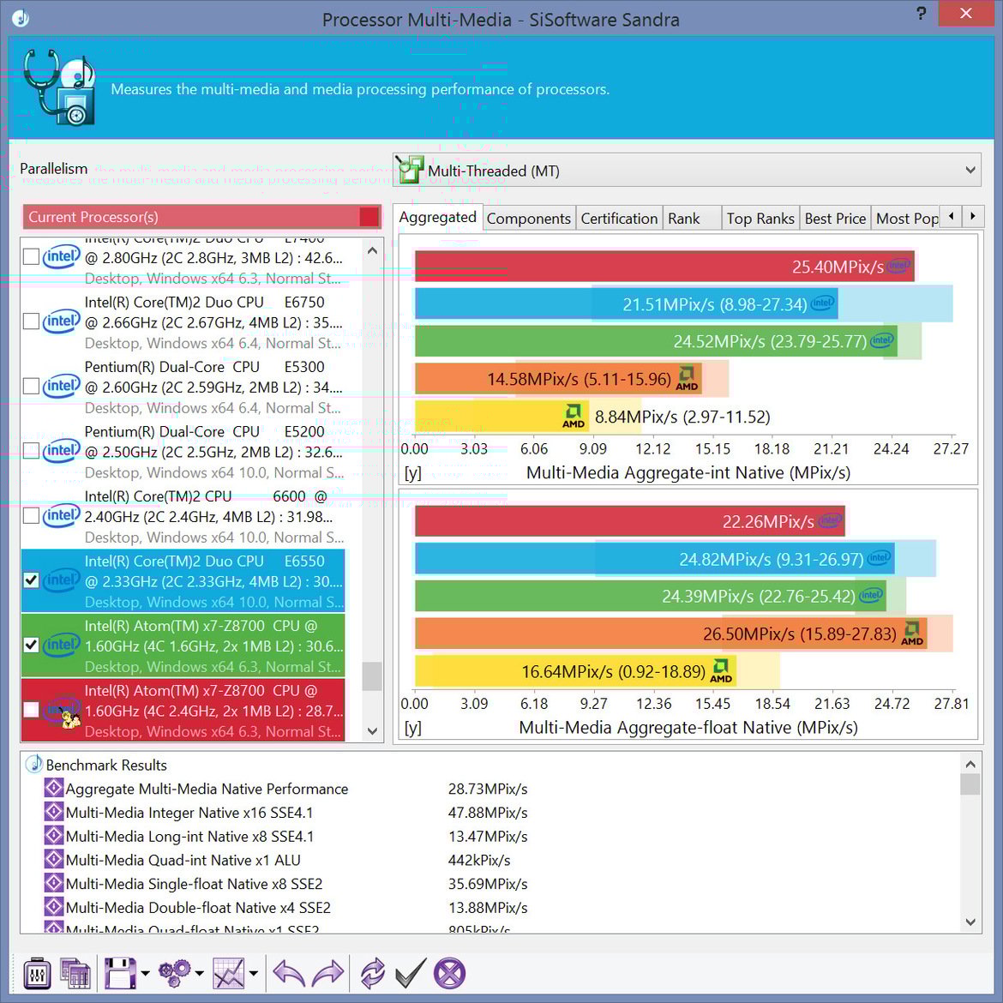
Task: Select the 442kPix/s result value
Action: tap(480, 860)
